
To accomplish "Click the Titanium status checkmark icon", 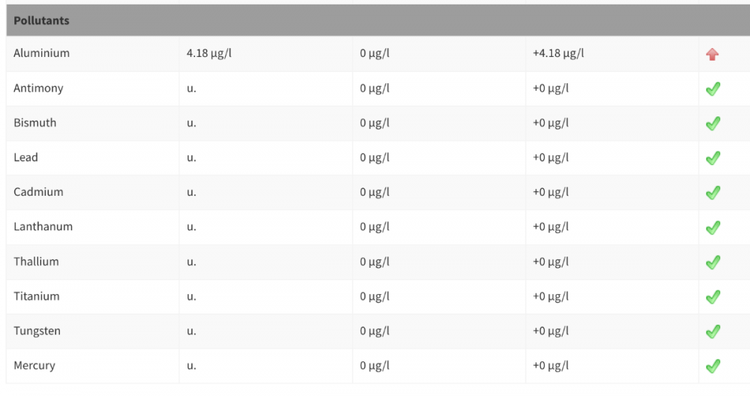I will point(712,297).
